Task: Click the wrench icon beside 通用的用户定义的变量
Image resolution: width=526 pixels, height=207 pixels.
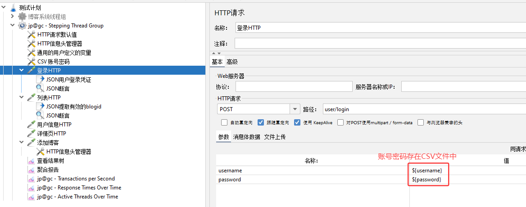Action: [x=31, y=53]
